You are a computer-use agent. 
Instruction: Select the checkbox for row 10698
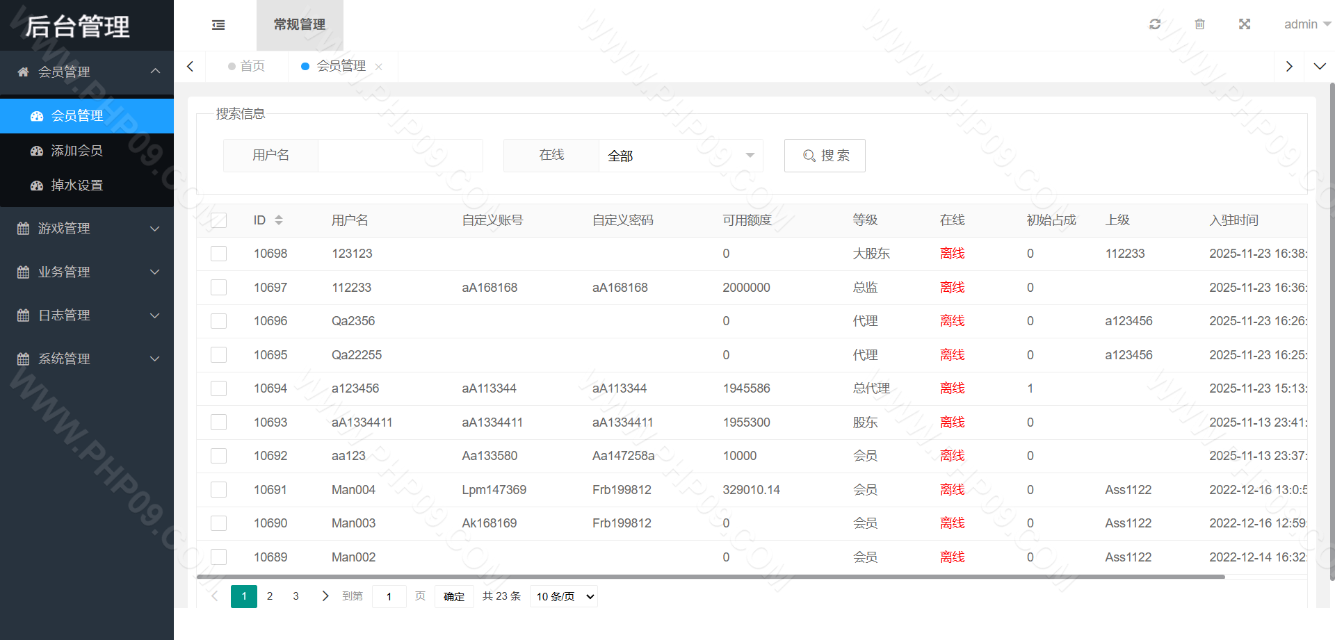[219, 254]
